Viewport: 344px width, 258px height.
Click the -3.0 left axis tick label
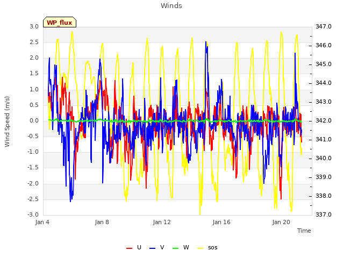click(33, 215)
